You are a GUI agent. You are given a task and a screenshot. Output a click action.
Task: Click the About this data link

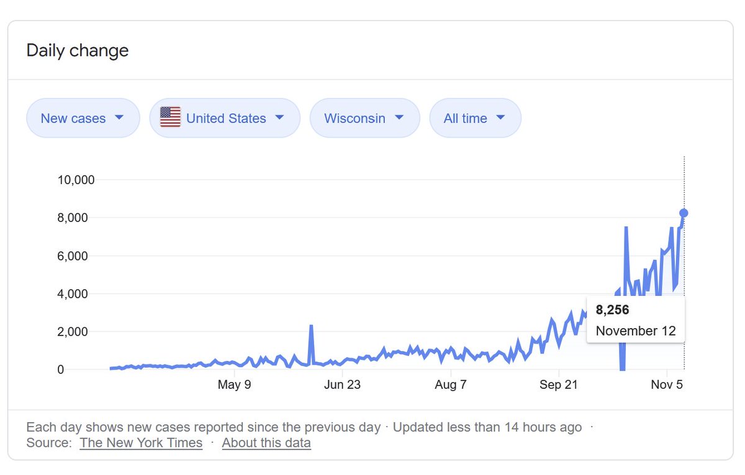(x=266, y=443)
